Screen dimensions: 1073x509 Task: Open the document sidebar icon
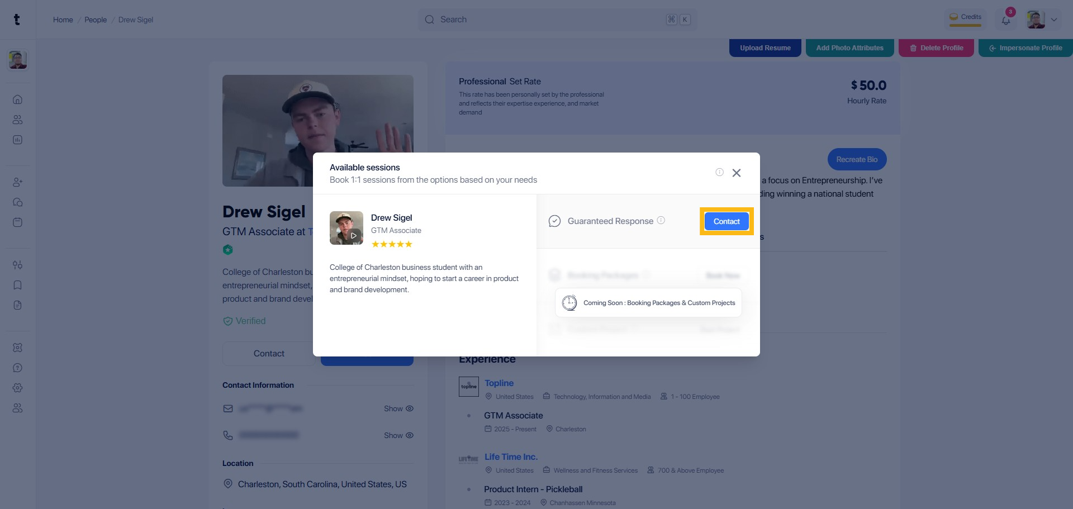(17, 305)
